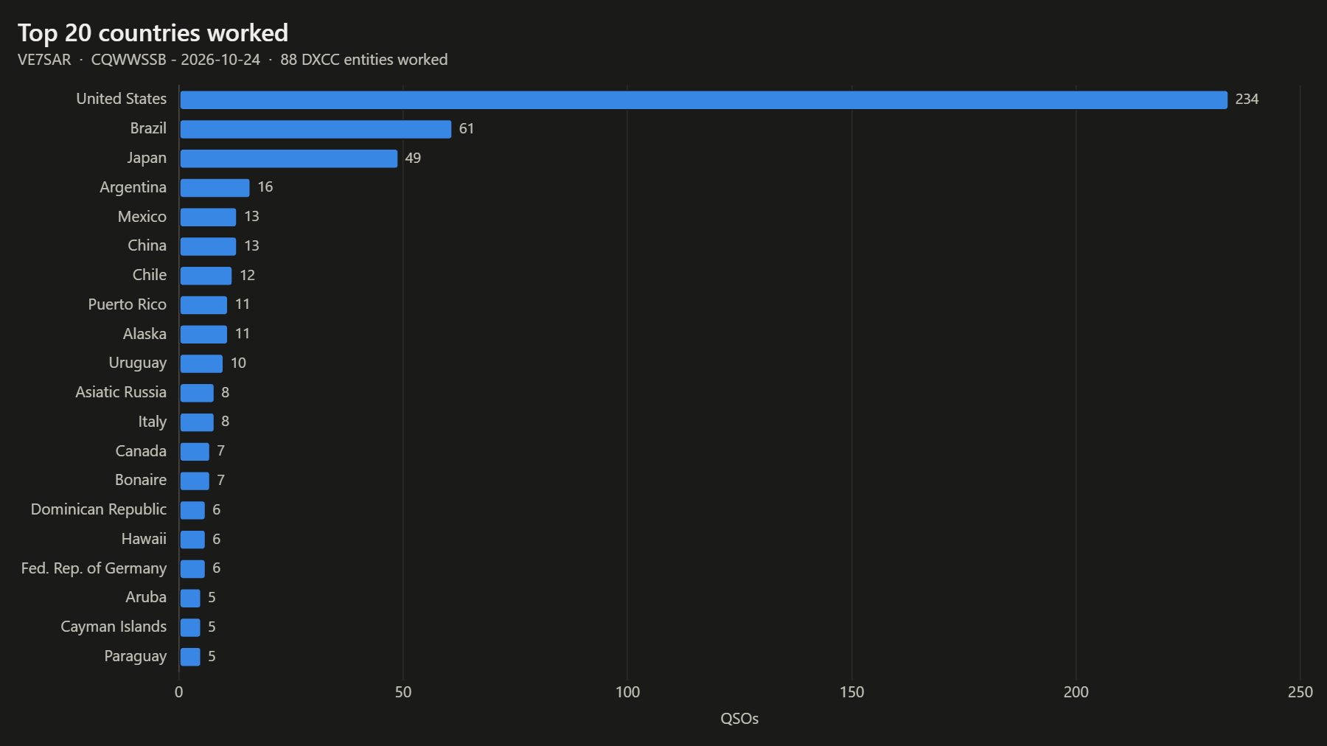This screenshot has width=1327, height=746.
Task: Select the Asiatic Russia bar
Action: pyautogui.click(x=197, y=393)
